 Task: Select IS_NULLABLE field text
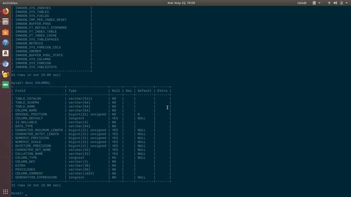(26, 122)
